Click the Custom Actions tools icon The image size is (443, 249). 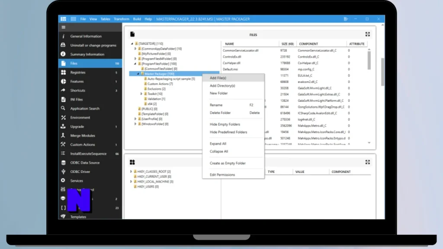(x=63, y=144)
